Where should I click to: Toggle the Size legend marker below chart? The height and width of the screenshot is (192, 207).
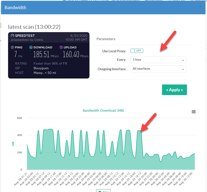[x=100, y=191]
